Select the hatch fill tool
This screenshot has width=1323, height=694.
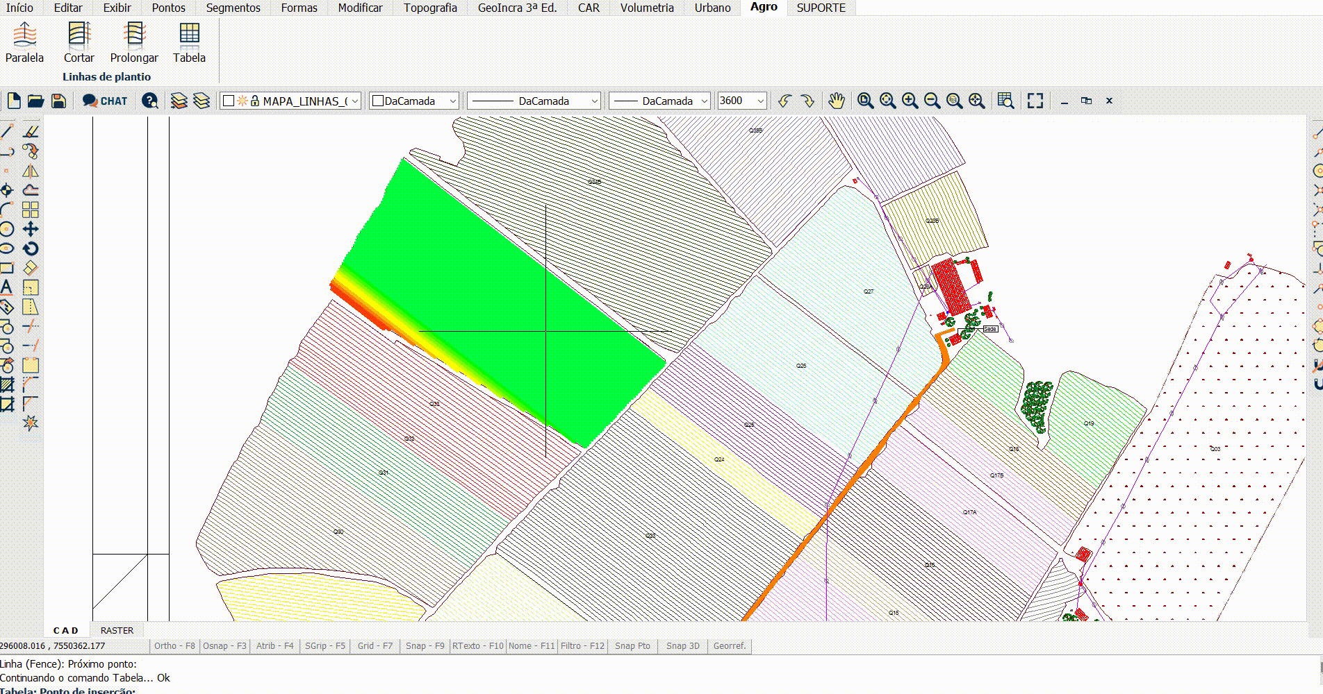[7, 384]
